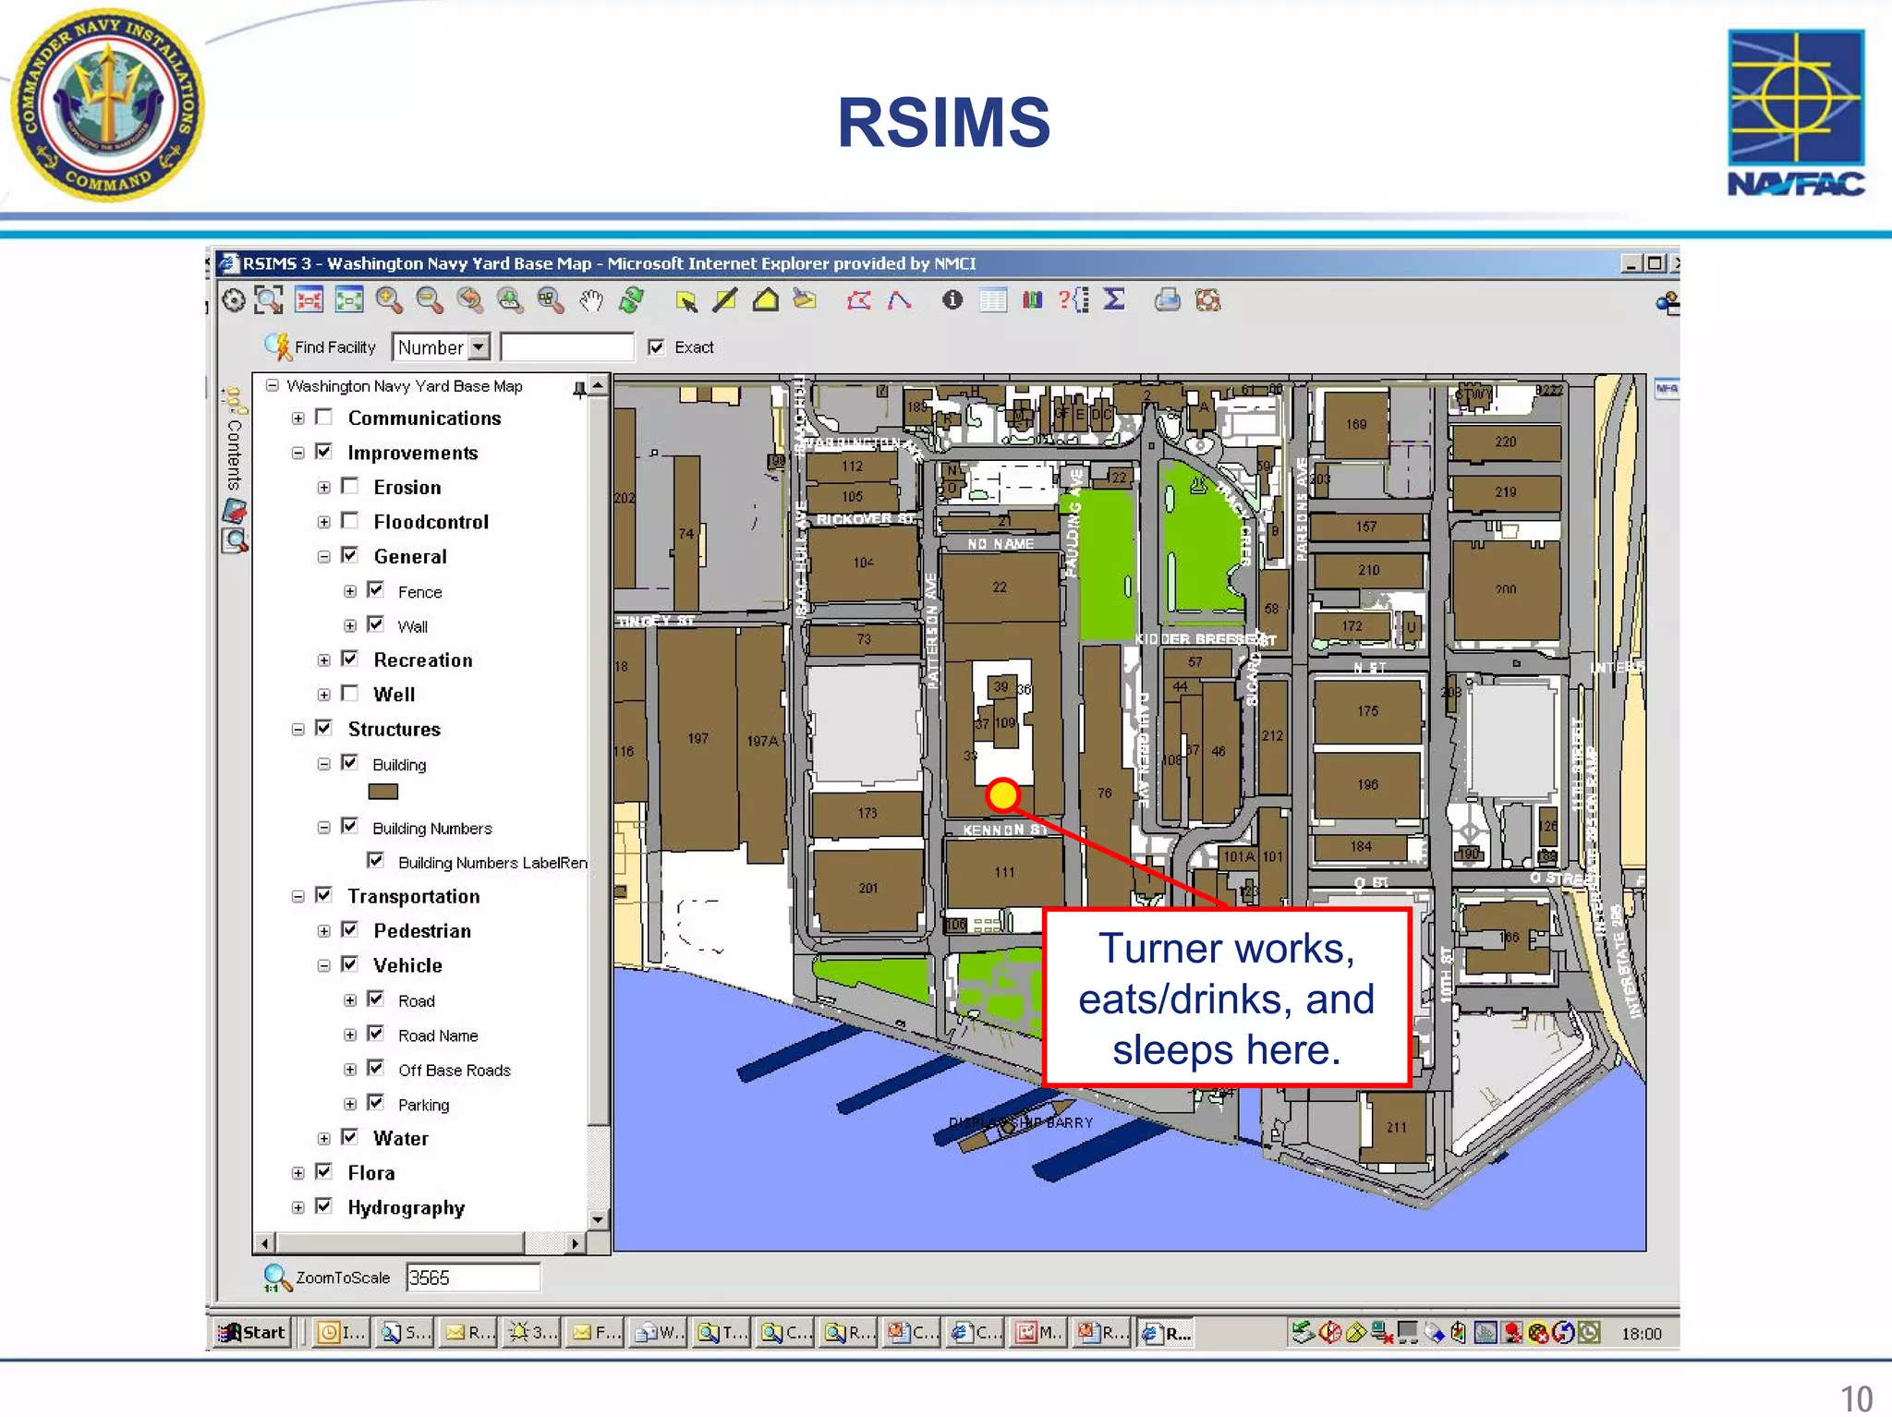1892x1417 pixels.
Task: Click the Zoom Out magnifier icon
Action: (429, 300)
